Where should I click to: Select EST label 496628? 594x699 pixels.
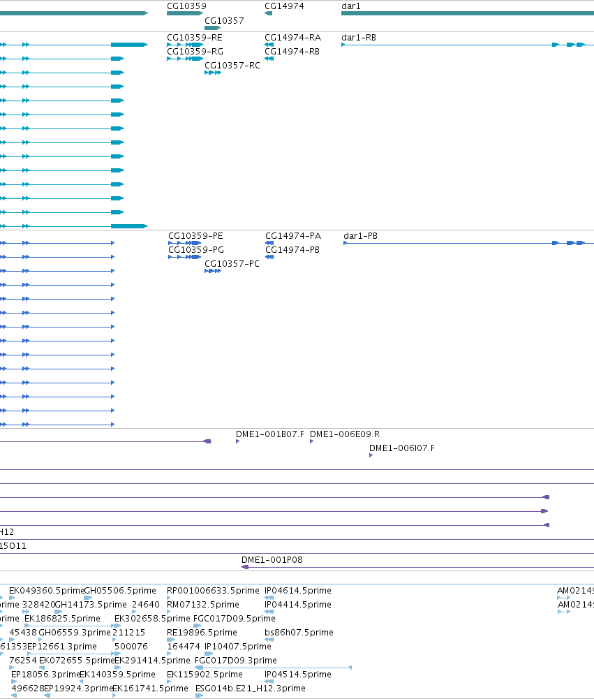(x=28, y=689)
